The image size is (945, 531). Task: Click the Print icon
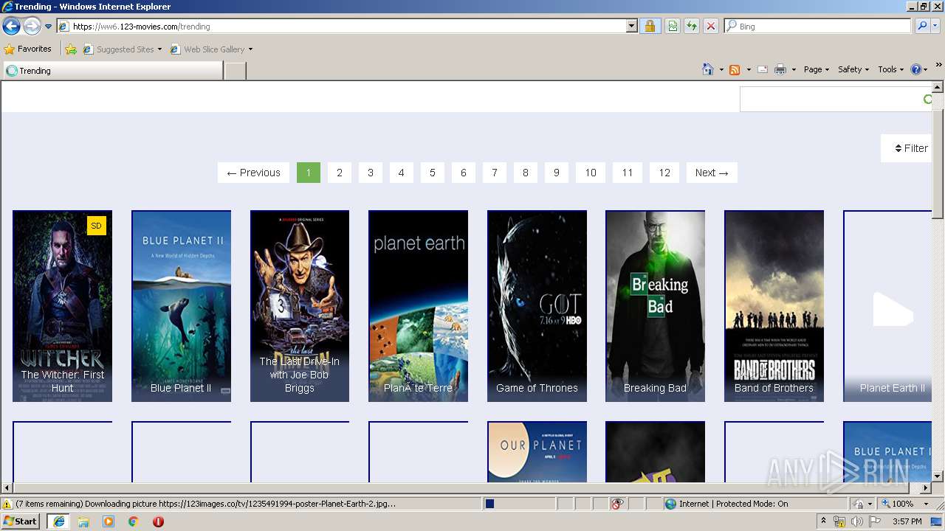[780, 69]
